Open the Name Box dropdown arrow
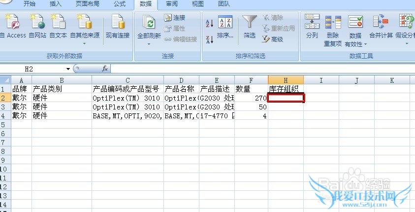The height and width of the screenshot is (212, 415). pyautogui.click(x=68, y=69)
